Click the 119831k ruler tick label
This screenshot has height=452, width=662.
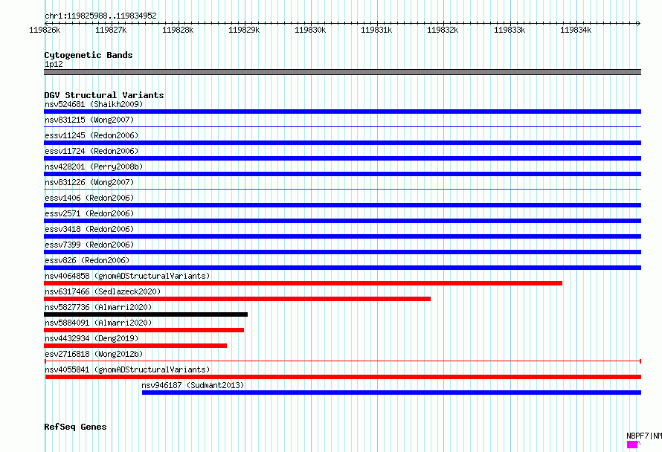376,30
